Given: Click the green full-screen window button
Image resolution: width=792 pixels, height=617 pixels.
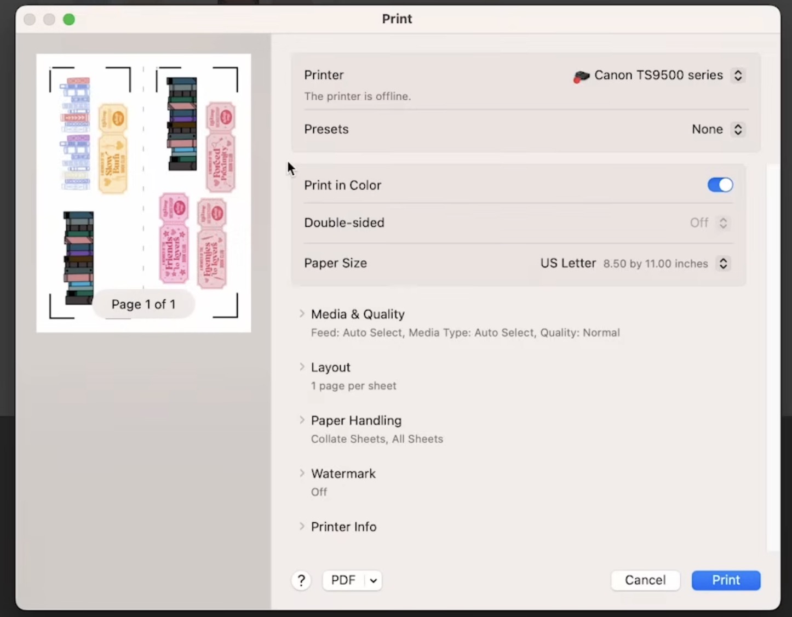Looking at the screenshot, I should [x=69, y=20].
